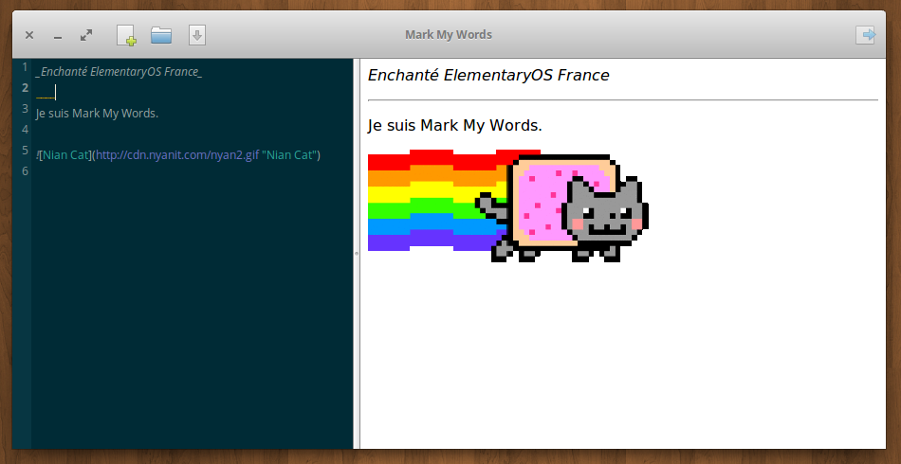Click the '[Nian Cat]' alt text in the editor
Image resolution: width=901 pixels, height=464 pixels.
click(64, 155)
